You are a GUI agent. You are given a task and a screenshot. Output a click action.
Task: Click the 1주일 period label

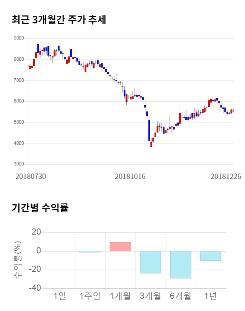coord(90,296)
